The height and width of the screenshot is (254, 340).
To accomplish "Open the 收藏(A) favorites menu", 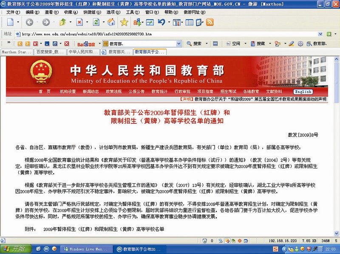I will pos(70,12).
